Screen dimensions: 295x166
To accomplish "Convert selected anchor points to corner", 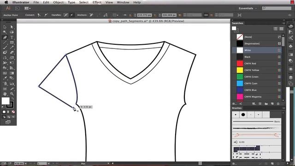I will point(39,15).
